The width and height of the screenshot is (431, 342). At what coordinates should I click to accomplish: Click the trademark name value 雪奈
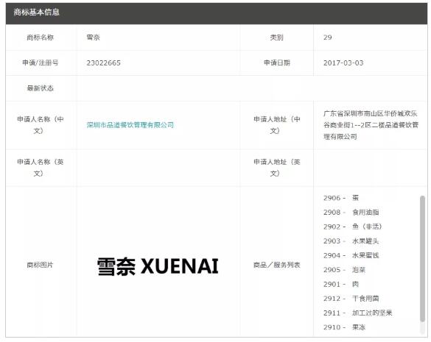pyautogui.click(x=93, y=38)
